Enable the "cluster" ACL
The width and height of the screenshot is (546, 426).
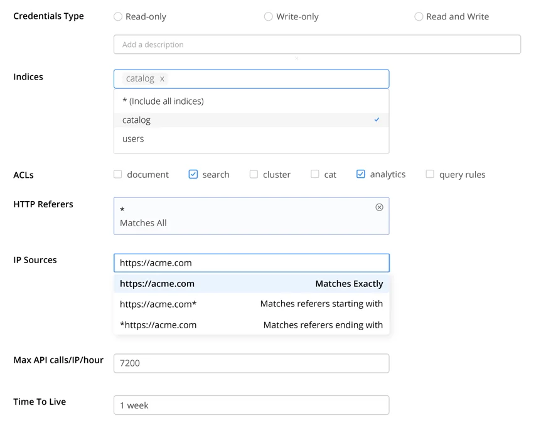click(x=254, y=174)
